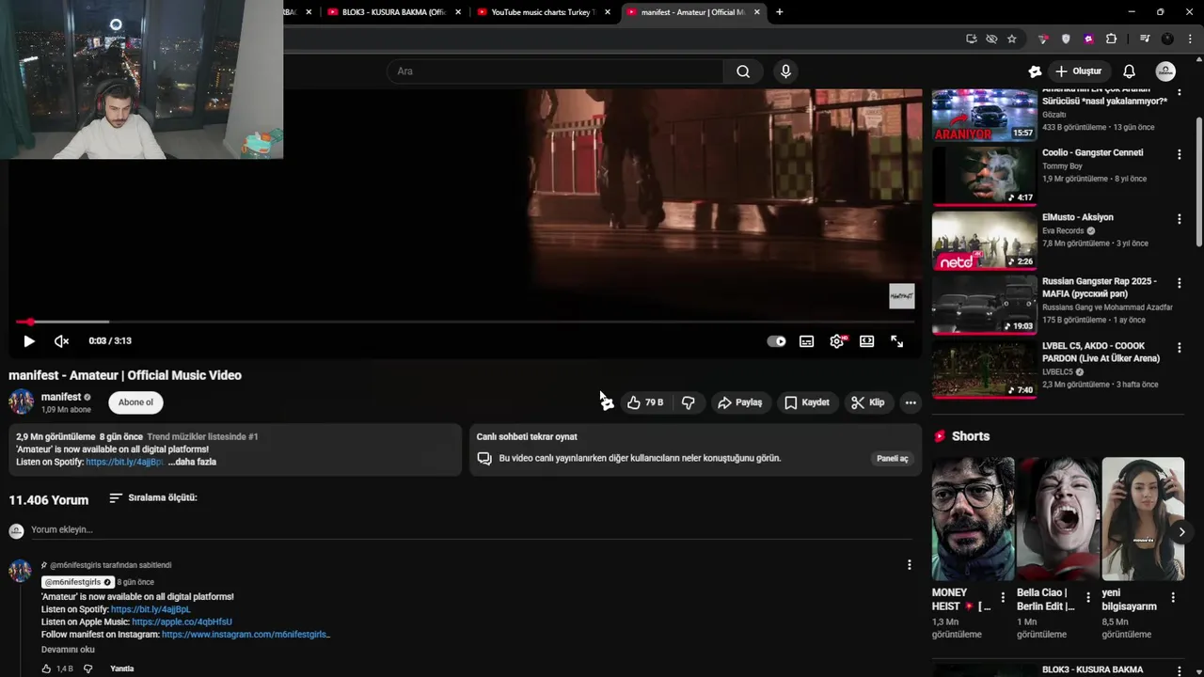
Task: Reply to pinned comment via Yanıtla
Action: [122, 669]
